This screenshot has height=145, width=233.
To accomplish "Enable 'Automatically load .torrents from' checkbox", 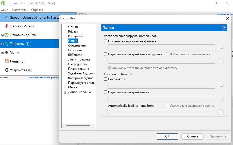I will [x=105, y=106].
